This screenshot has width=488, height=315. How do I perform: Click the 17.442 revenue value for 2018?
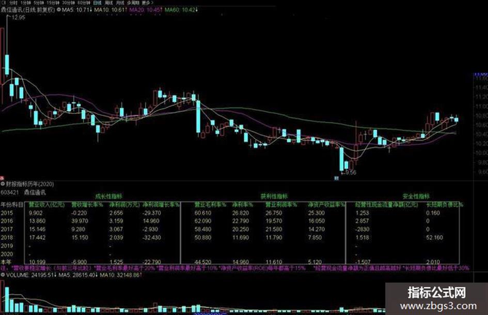coord(37,237)
